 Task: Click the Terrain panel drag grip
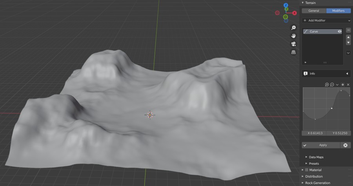pos(349,3)
